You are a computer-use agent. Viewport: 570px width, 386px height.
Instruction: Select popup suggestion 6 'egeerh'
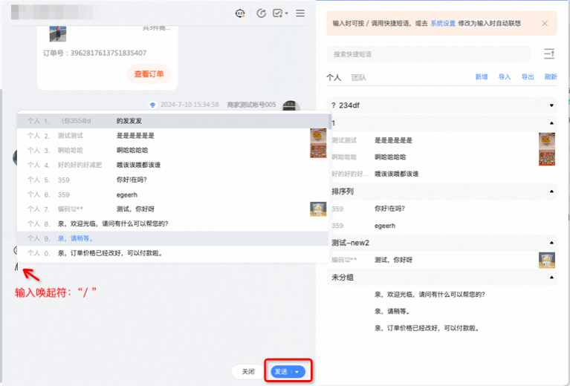pyautogui.click(x=172, y=194)
